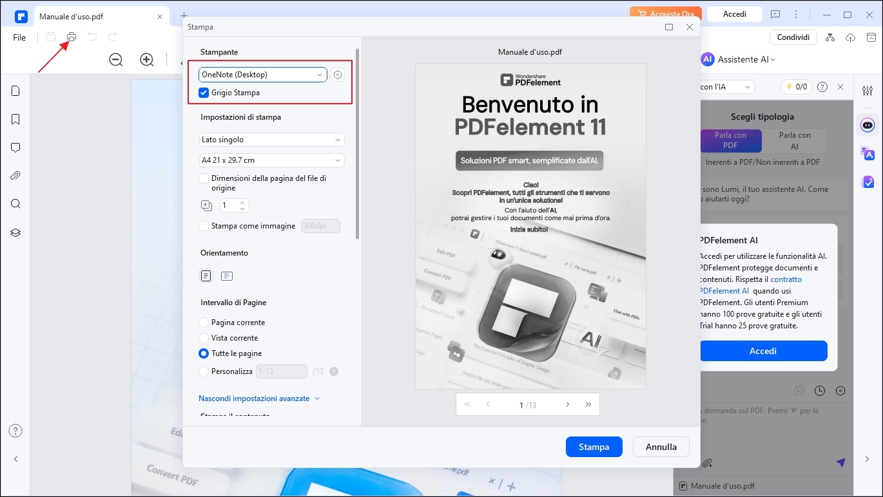Click the Undo arrow icon
Image resolution: width=883 pixels, height=497 pixels.
(x=92, y=37)
